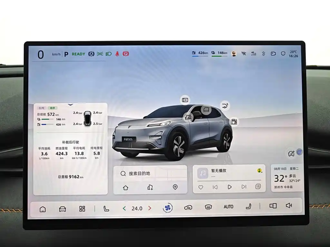The height and width of the screenshot is (247, 330).
Task: Favorite the current track with heart
Action: [x=201, y=187]
